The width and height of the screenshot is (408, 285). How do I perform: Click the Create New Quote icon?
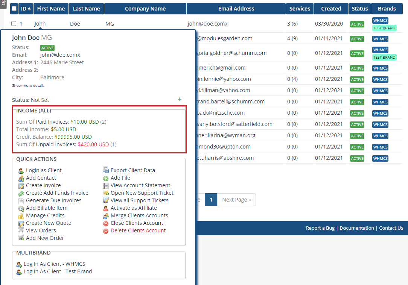point(21,224)
